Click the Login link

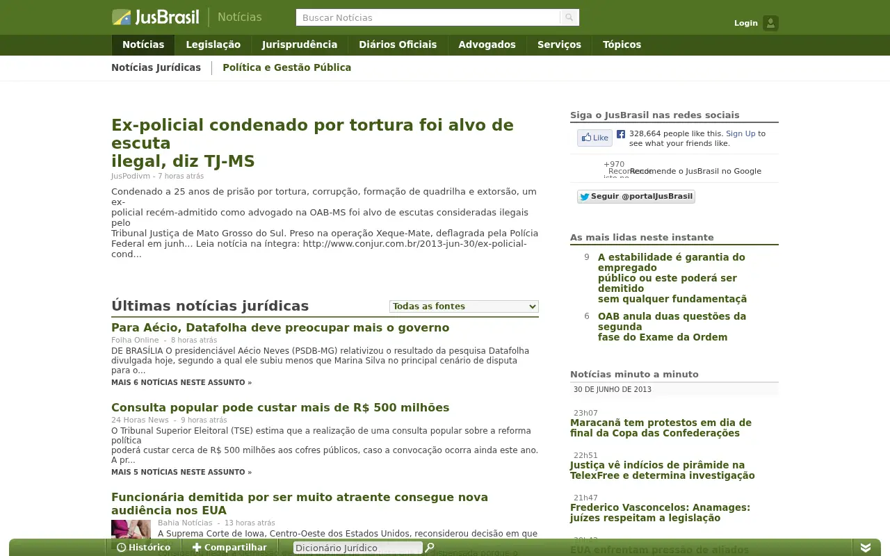click(745, 23)
